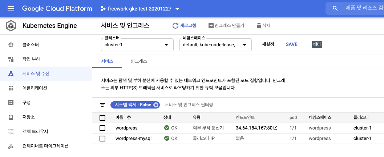Open endpoint 34.64.184.167:80 link
This screenshot has width=384, height=157.
pyautogui.click(x=254, y=128)
